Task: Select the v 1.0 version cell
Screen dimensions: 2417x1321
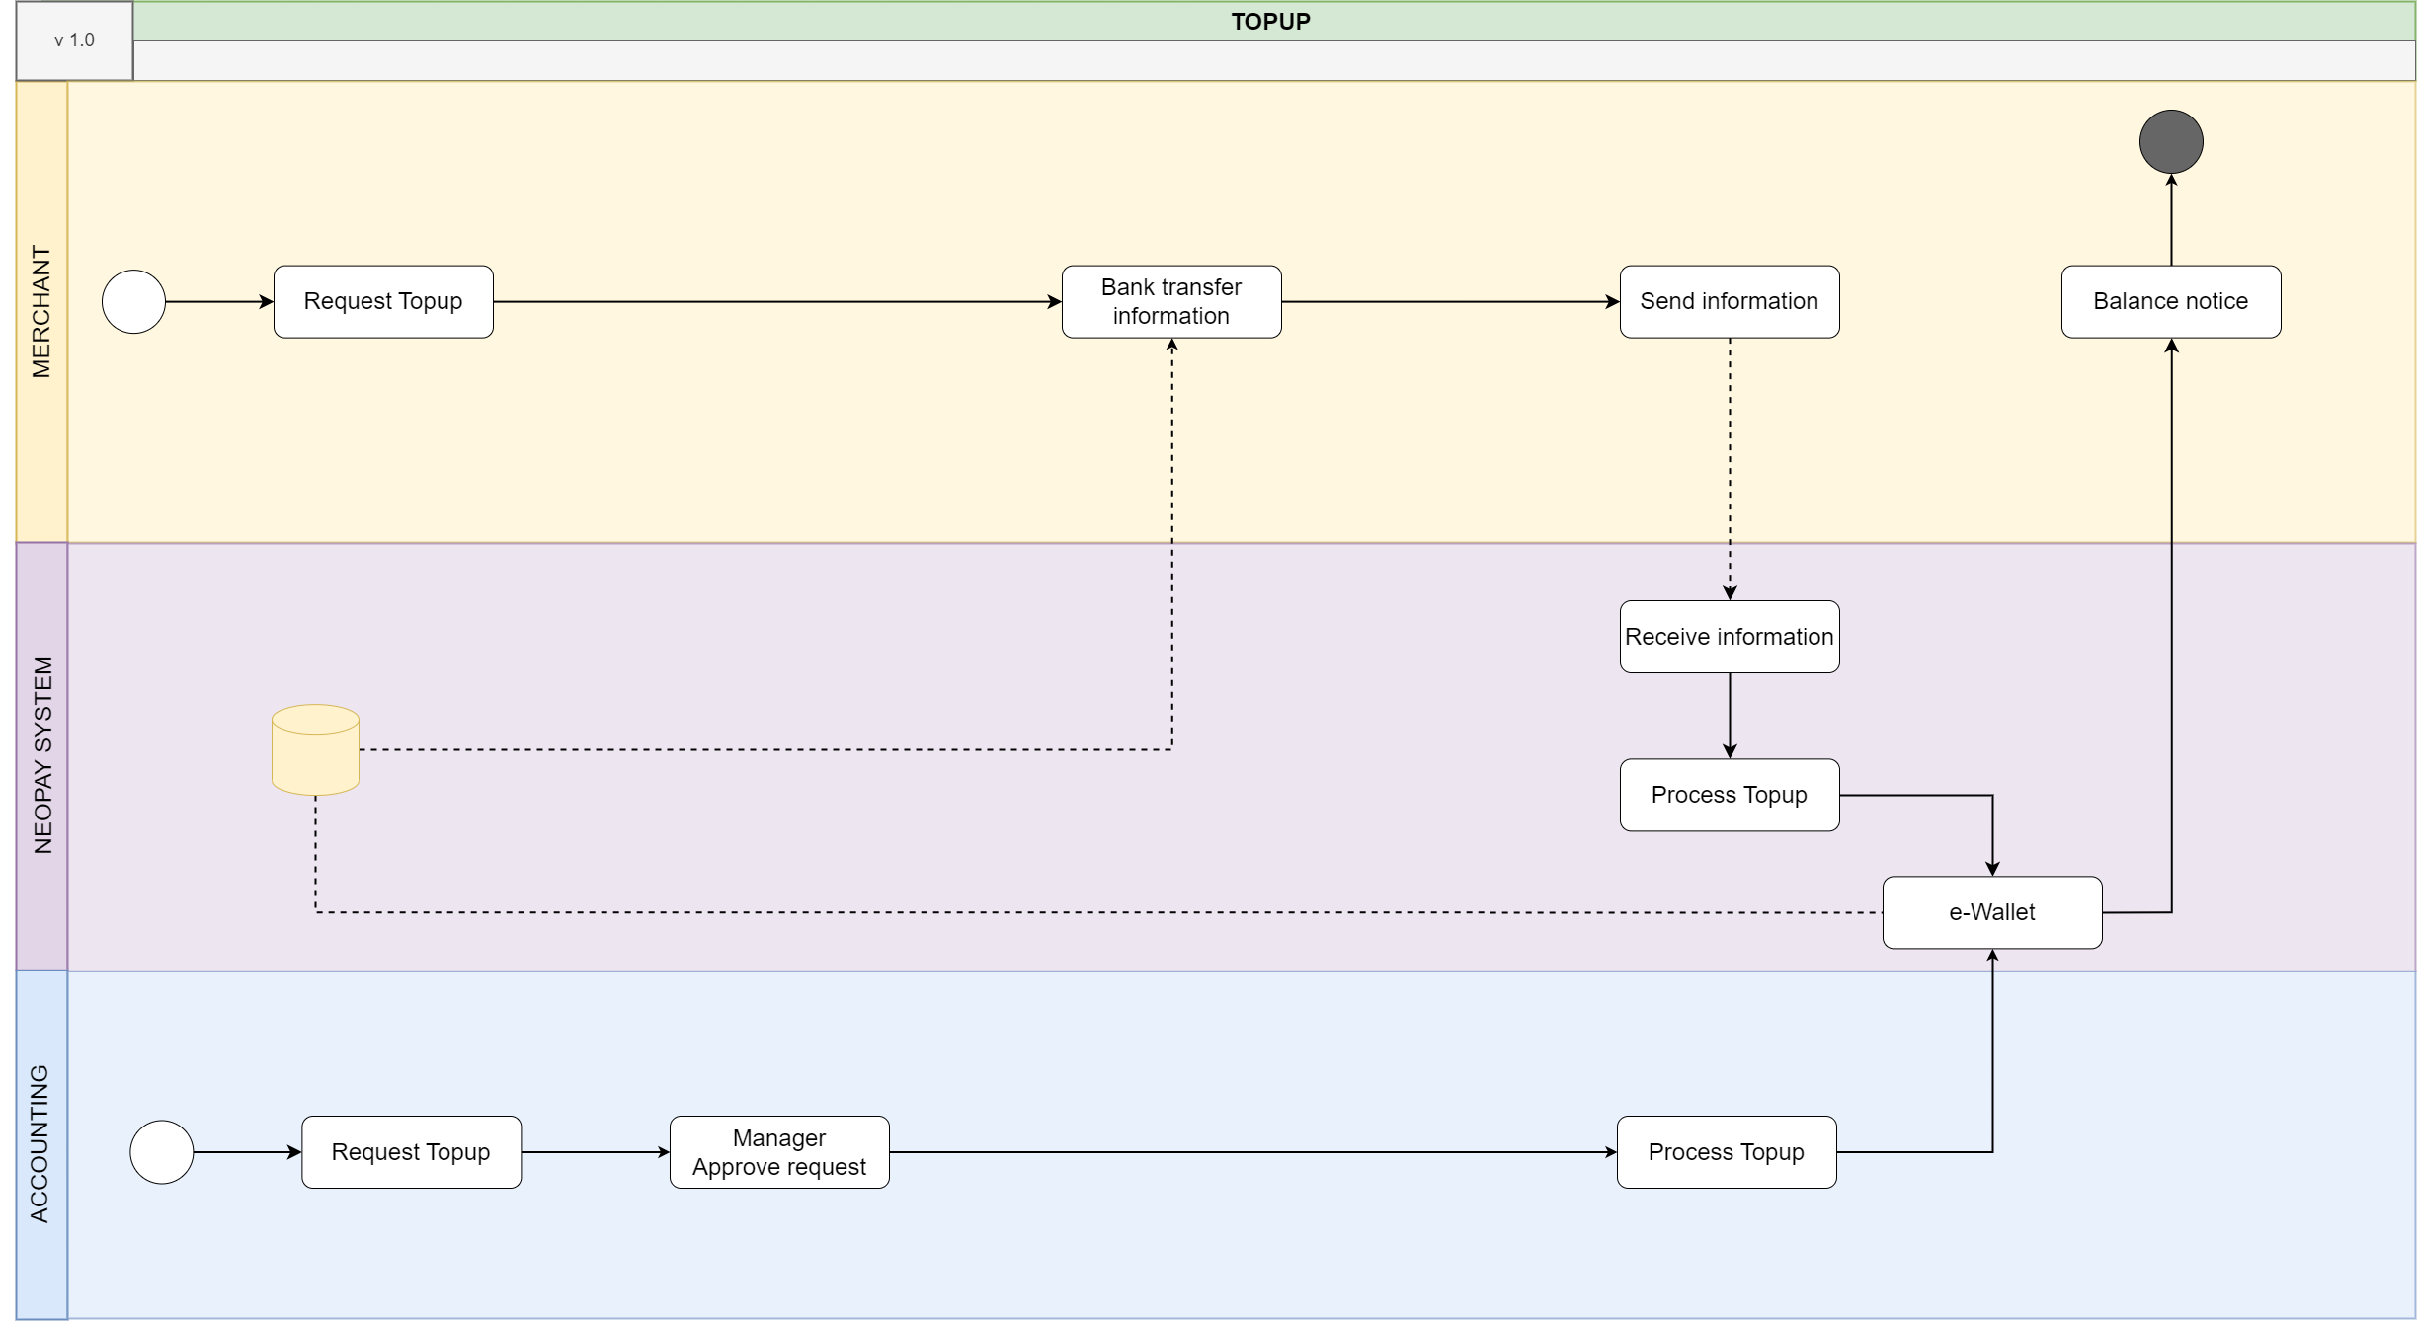Action: coord(74,40)
